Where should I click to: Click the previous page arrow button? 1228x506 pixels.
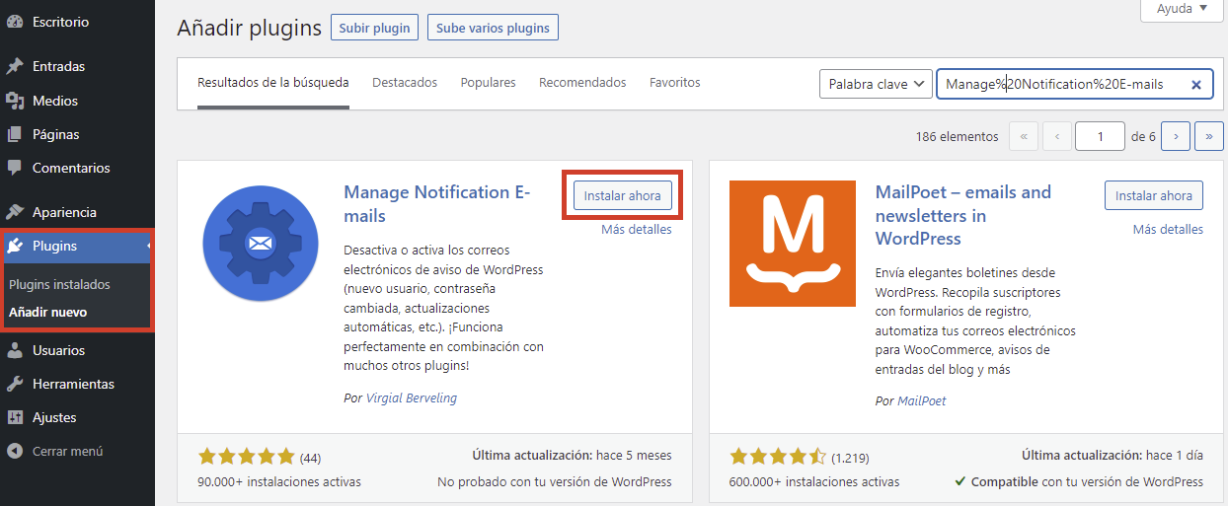1057,137
